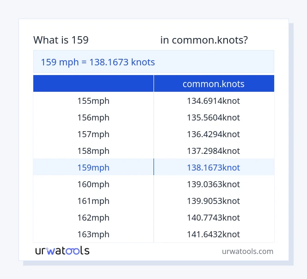Screen dimensions: 307x279
Task: Click the "What is 159" heading text
Action: click(61, 40)
